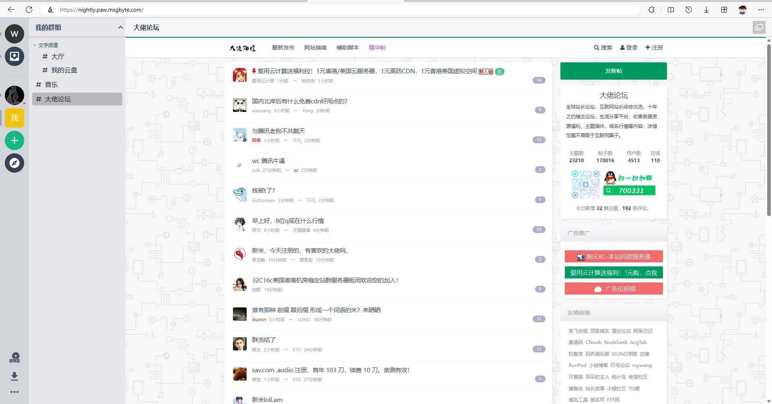Click the green 发新帖 button
This screenshot has width=772, height=404.
[613, 71]
